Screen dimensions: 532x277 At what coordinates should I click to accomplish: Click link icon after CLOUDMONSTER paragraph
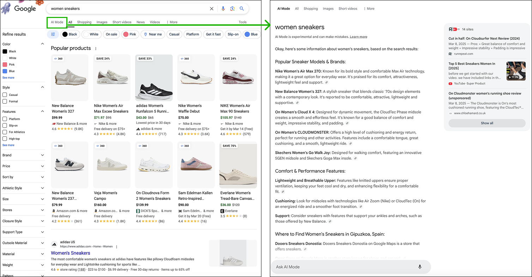(x=350, y=144)
